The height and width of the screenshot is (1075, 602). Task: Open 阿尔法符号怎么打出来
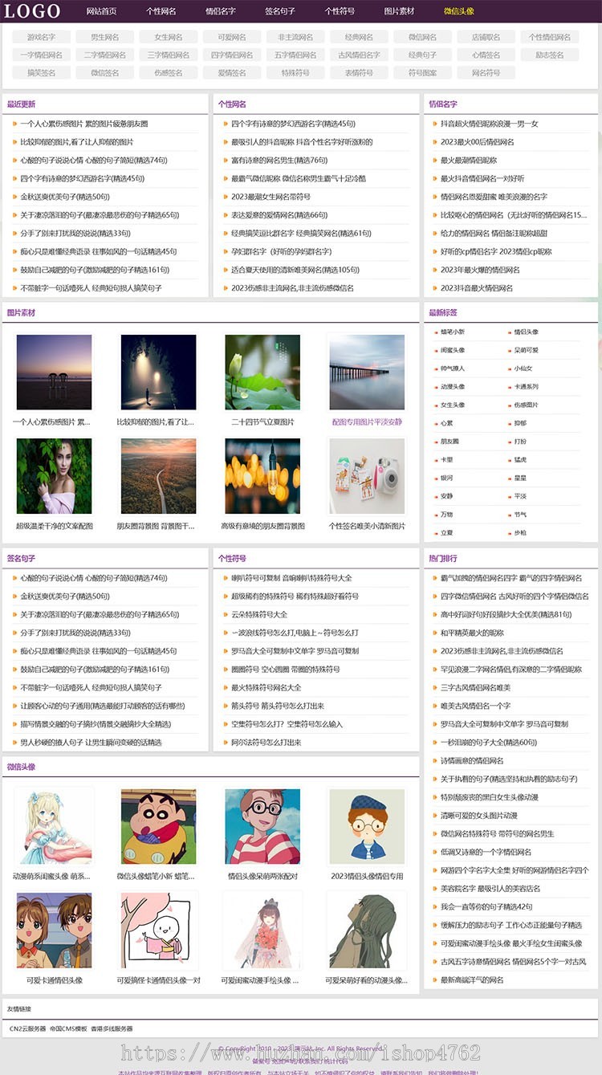266,743
